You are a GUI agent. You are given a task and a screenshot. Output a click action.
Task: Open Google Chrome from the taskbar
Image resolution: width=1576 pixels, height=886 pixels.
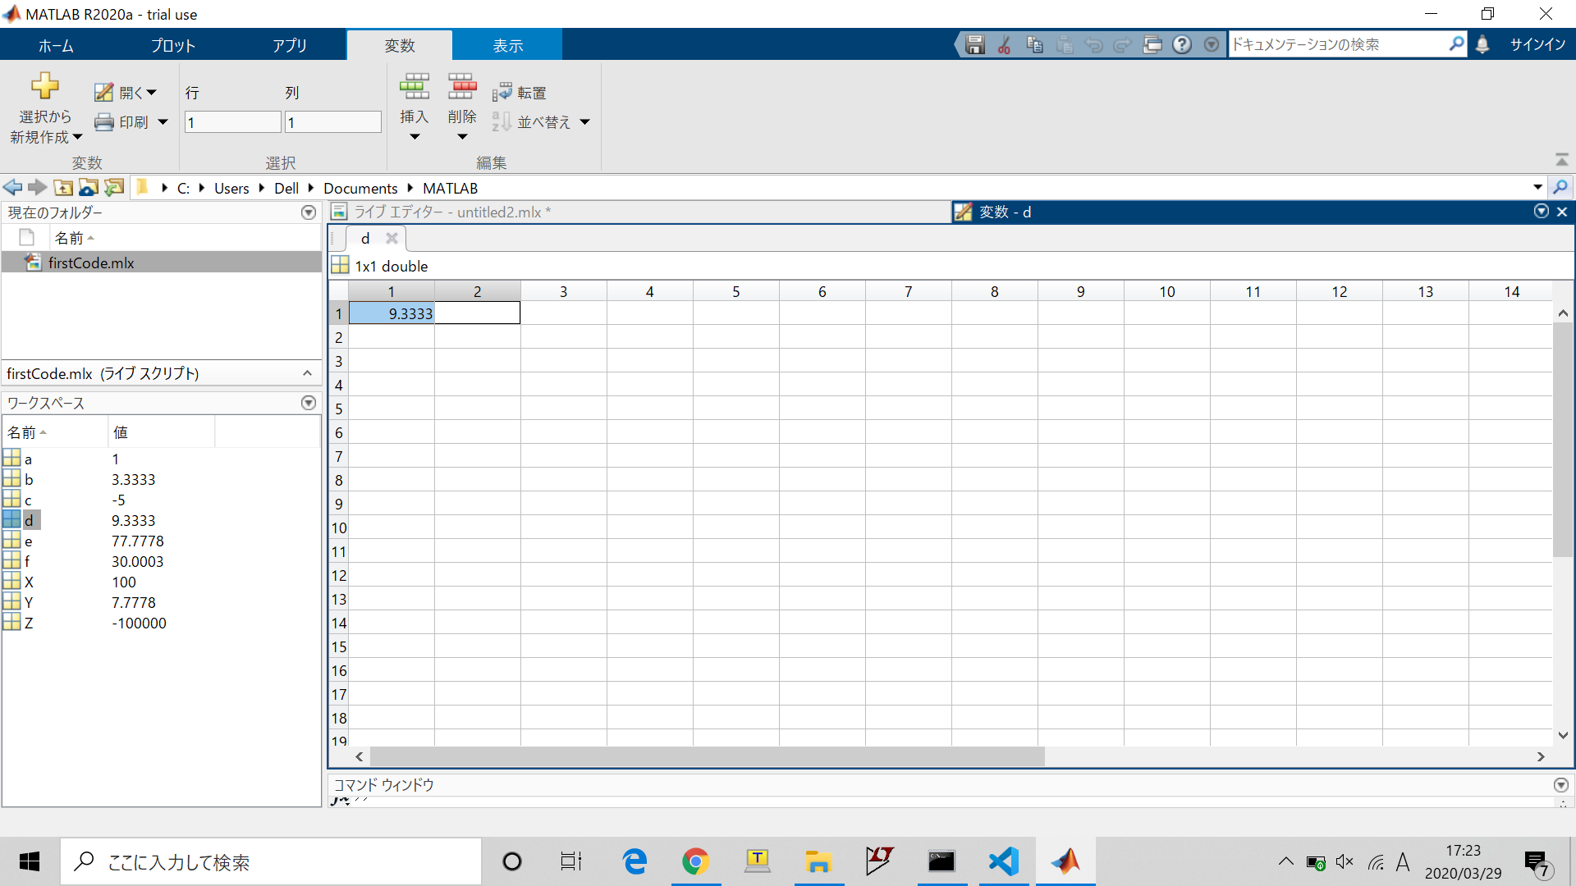point(695,861)
